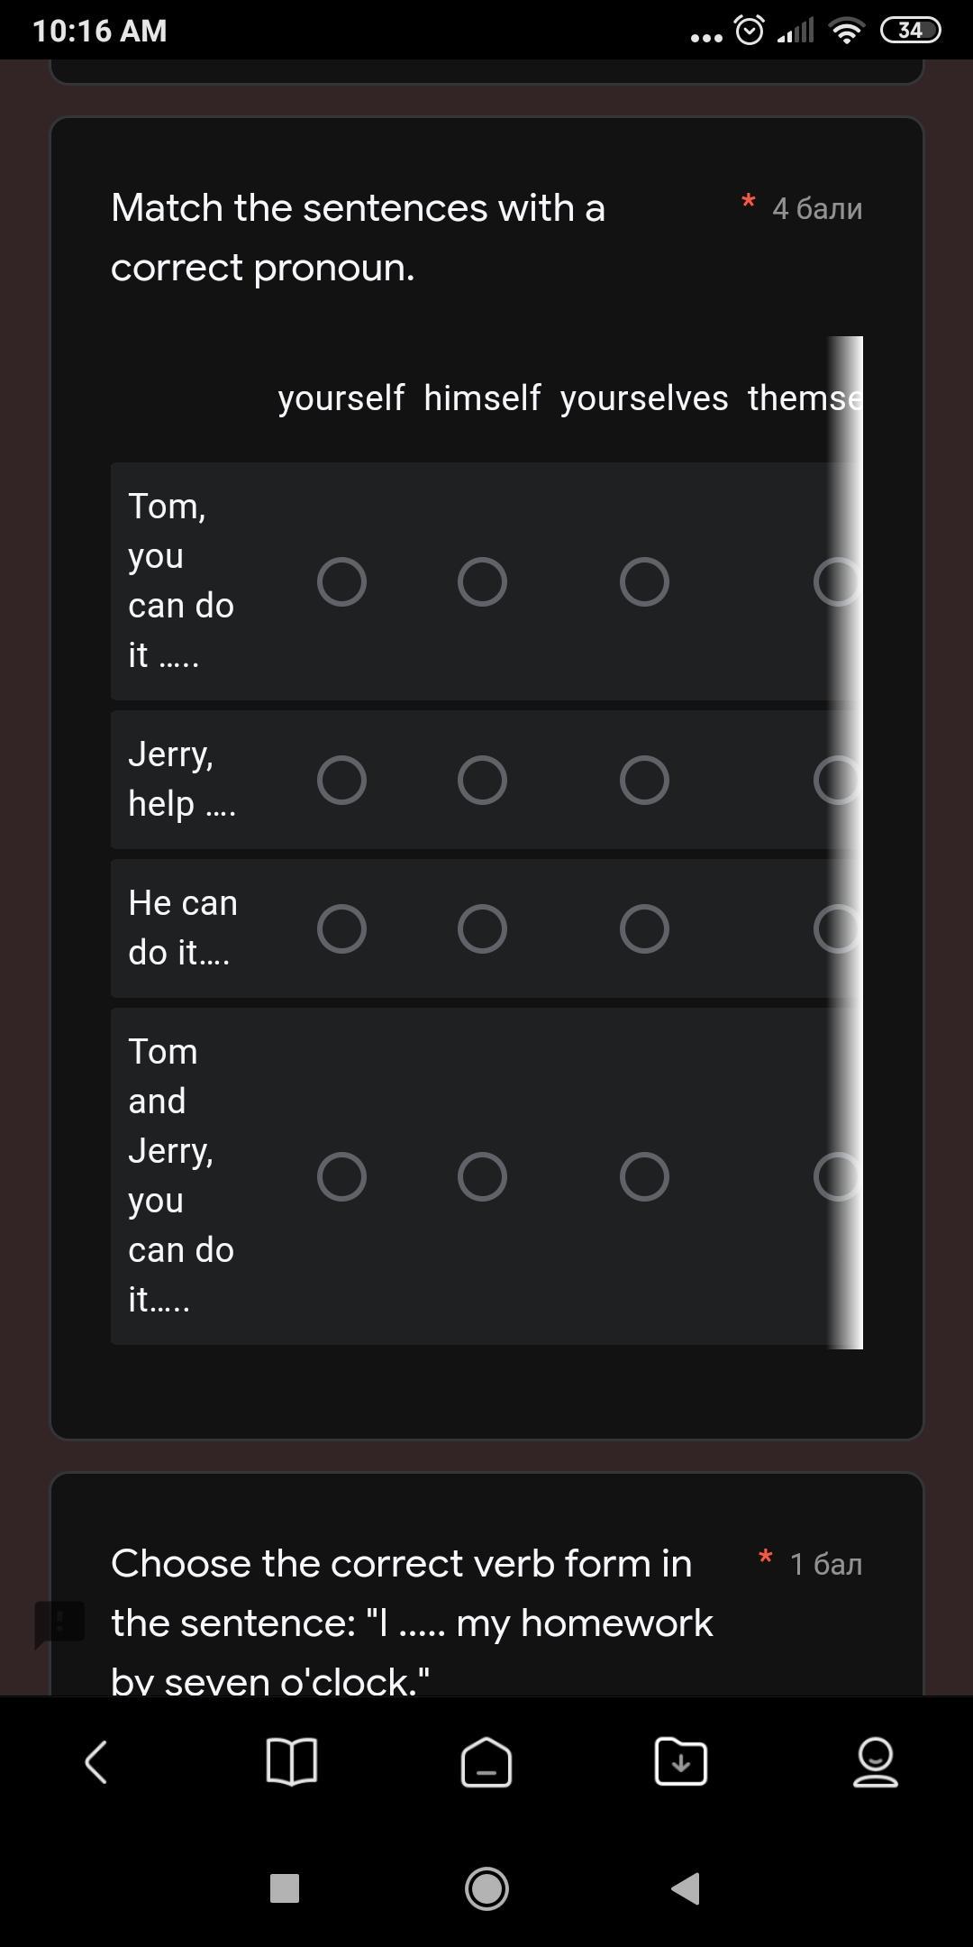Choose 'yourselves' for 'Tom, you can do it'

click(644, 581)
